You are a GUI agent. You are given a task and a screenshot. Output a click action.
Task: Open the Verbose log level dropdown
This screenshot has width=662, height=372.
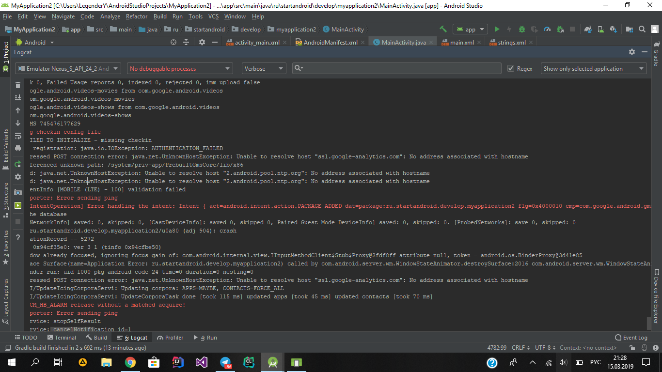click(264, 68)
